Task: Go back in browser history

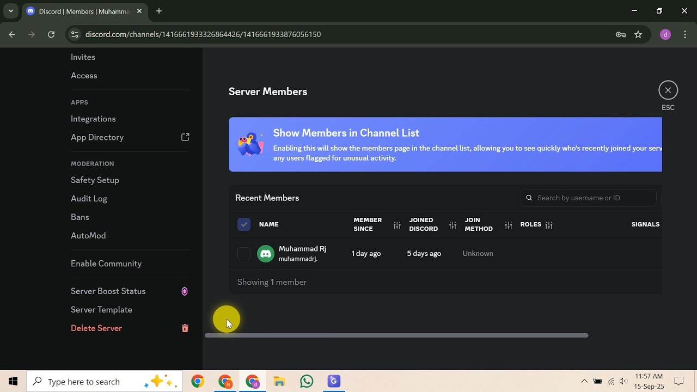Action: (x=12, y=34)
